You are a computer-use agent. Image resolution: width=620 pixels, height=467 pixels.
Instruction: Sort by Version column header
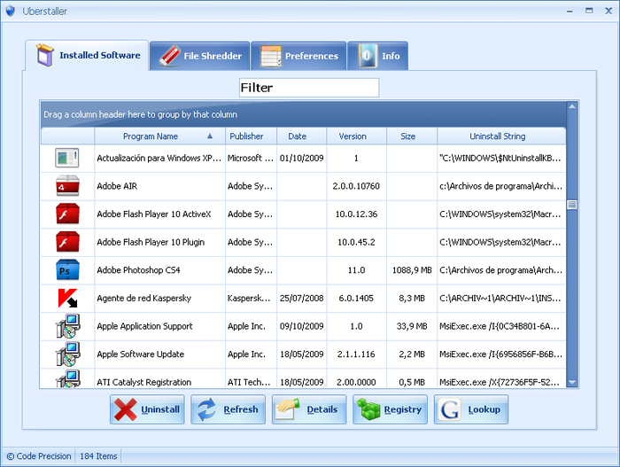(x=356, y=136)
